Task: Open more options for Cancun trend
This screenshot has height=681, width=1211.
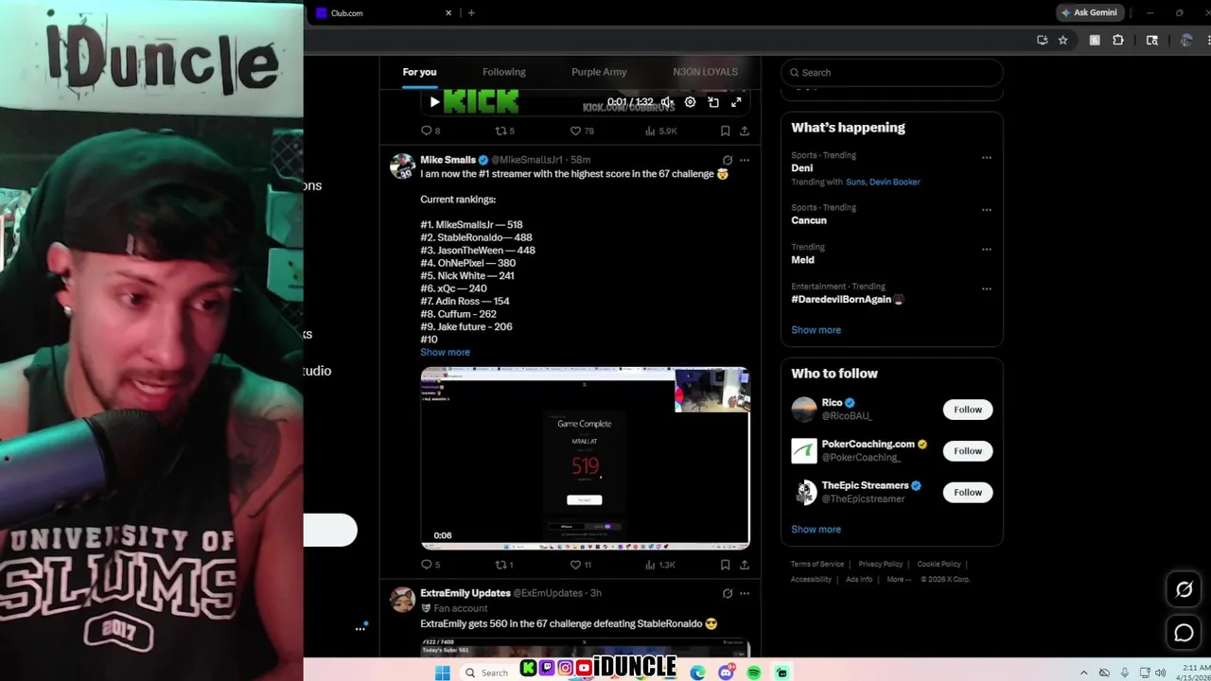Action: [x=987, y=210]
